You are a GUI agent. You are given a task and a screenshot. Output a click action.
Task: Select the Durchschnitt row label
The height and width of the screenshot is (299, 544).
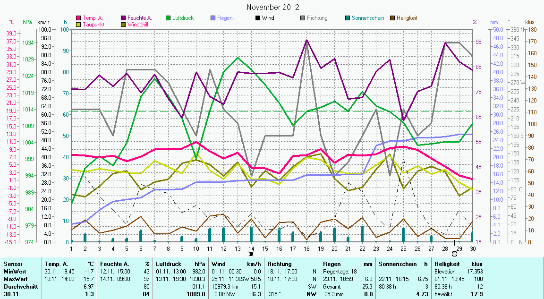[x=18, y=286]
